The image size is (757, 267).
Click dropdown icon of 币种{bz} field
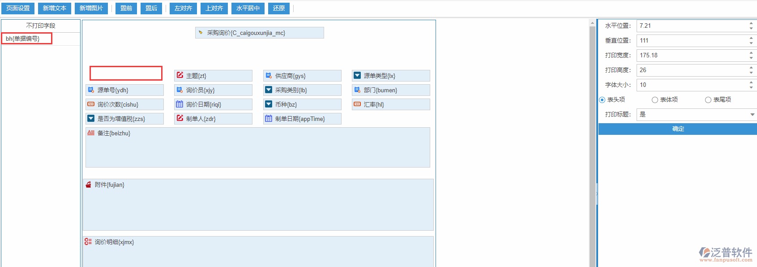(x=269, y=104)
